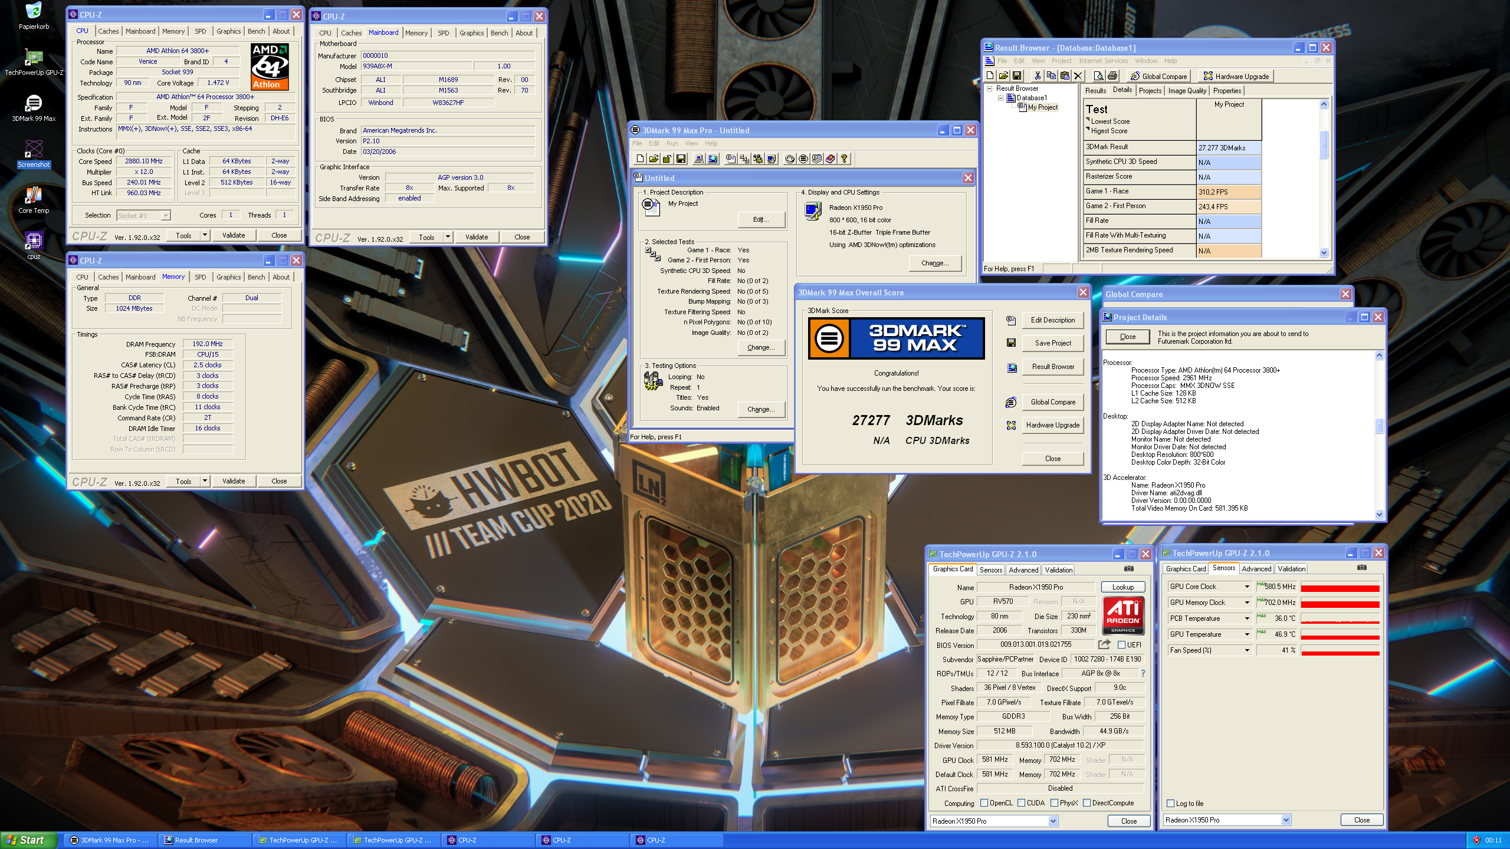Enable Log to file checkbox in GPU-Z Sensors
This screenshot has width=1510, height=849.
[x=1170, y=804]
